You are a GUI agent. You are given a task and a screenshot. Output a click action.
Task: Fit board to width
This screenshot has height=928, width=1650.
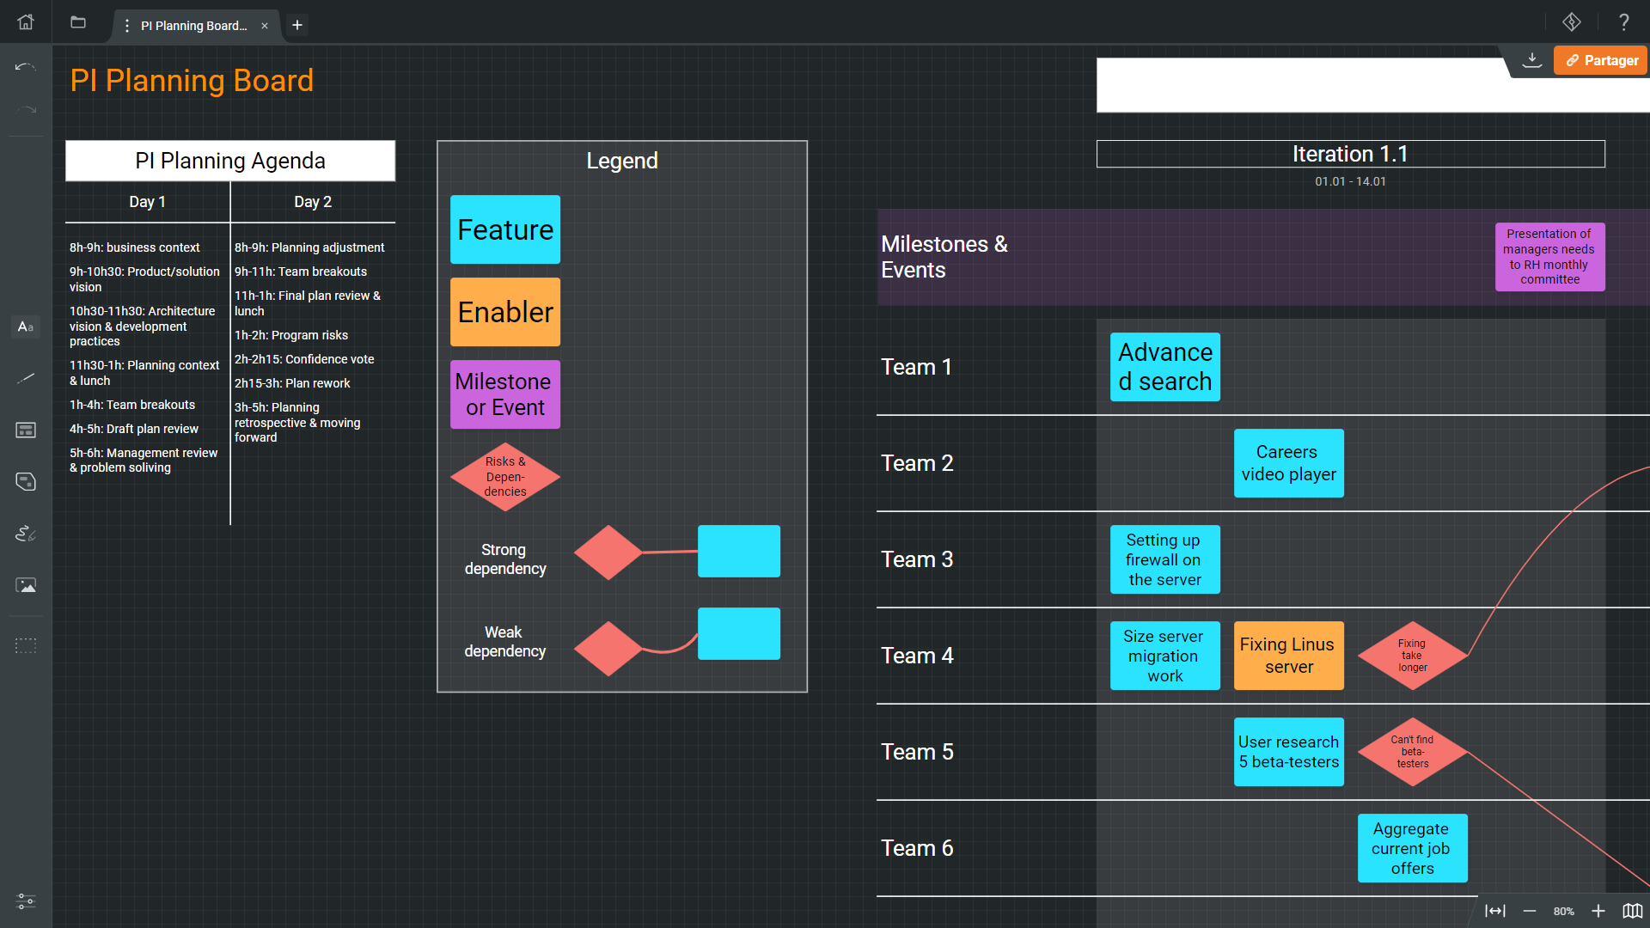[1494, 911]
